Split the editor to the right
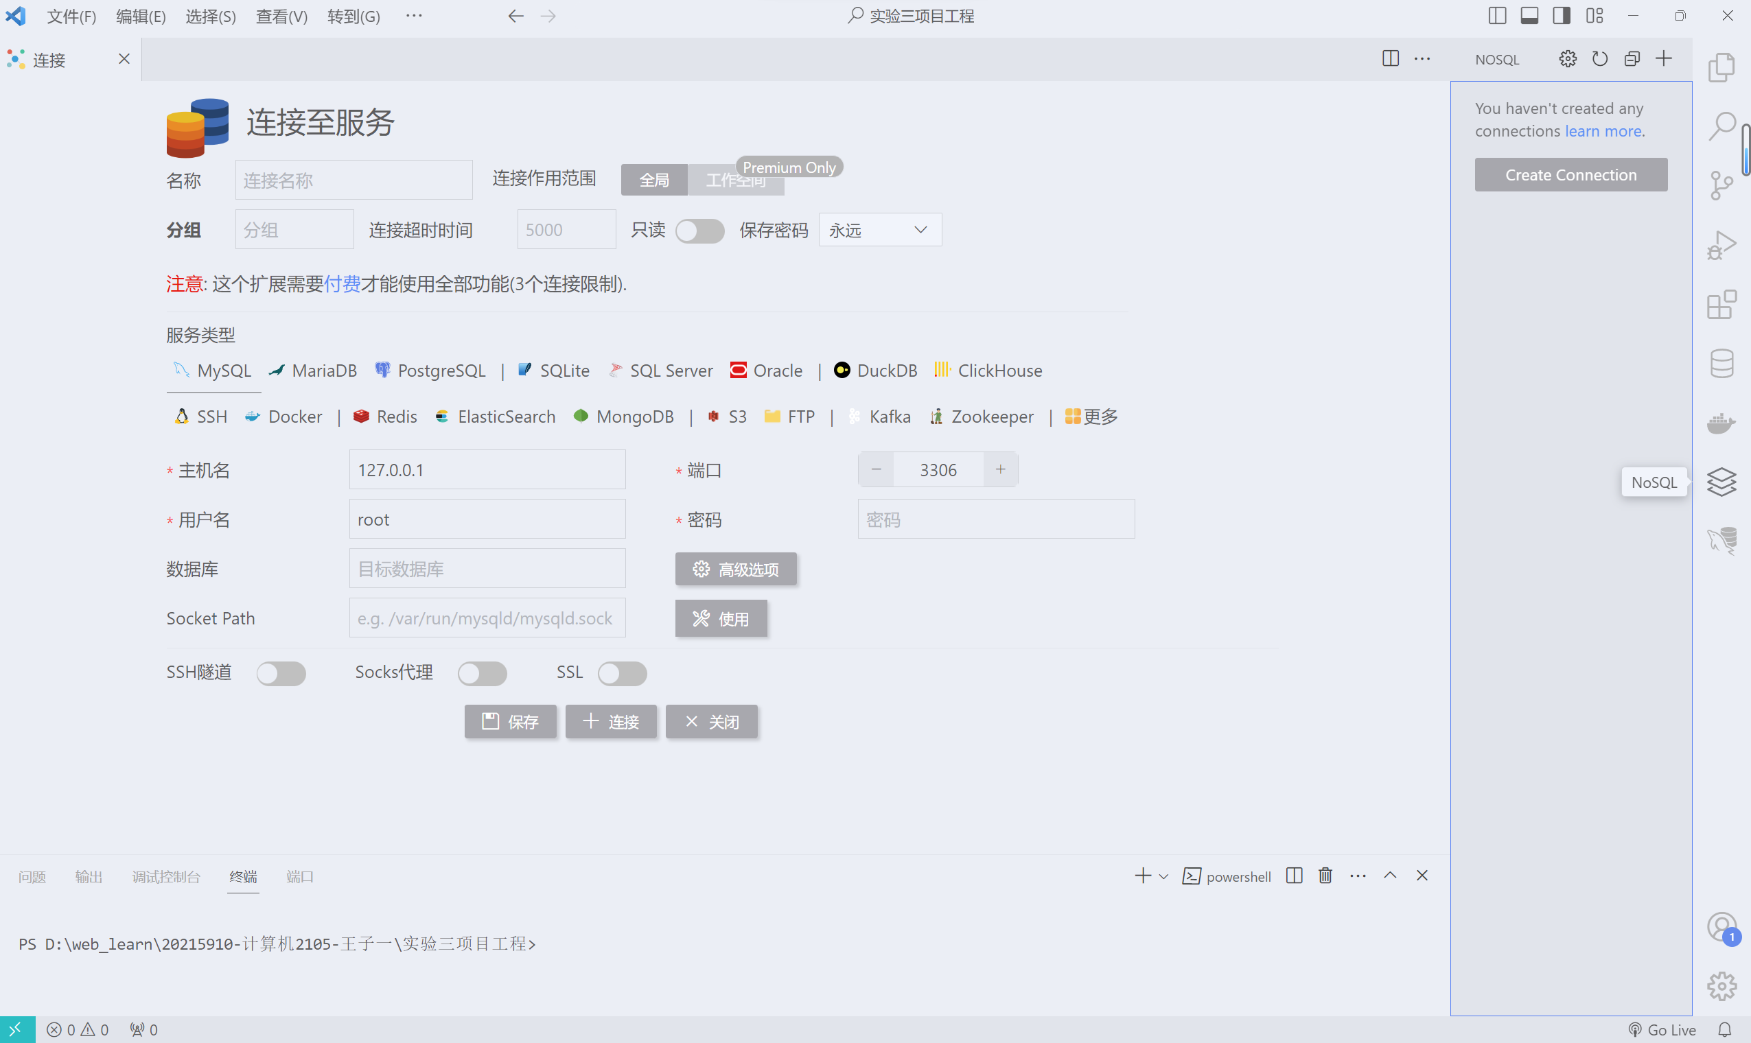 (1391, 59)
